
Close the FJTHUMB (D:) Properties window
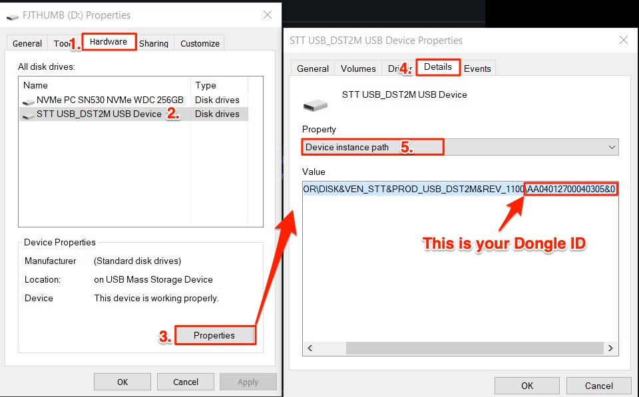pos(267,15)
